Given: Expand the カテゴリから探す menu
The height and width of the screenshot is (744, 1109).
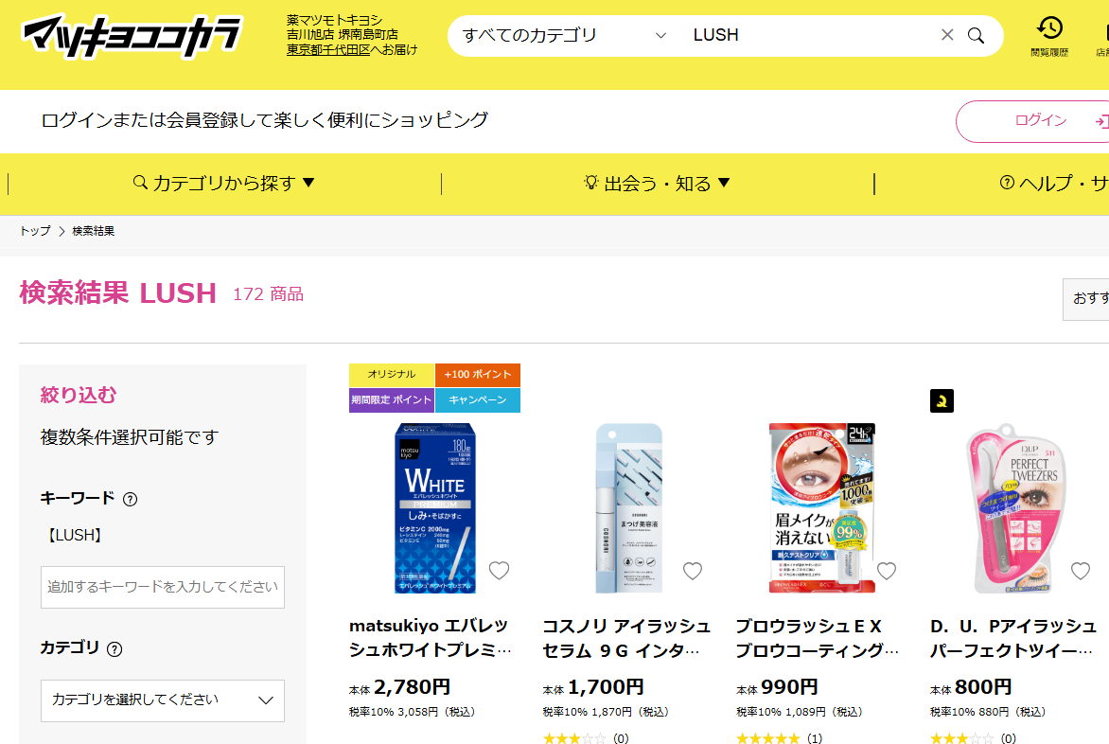Looking at the screenshot, I should point(224,184).
